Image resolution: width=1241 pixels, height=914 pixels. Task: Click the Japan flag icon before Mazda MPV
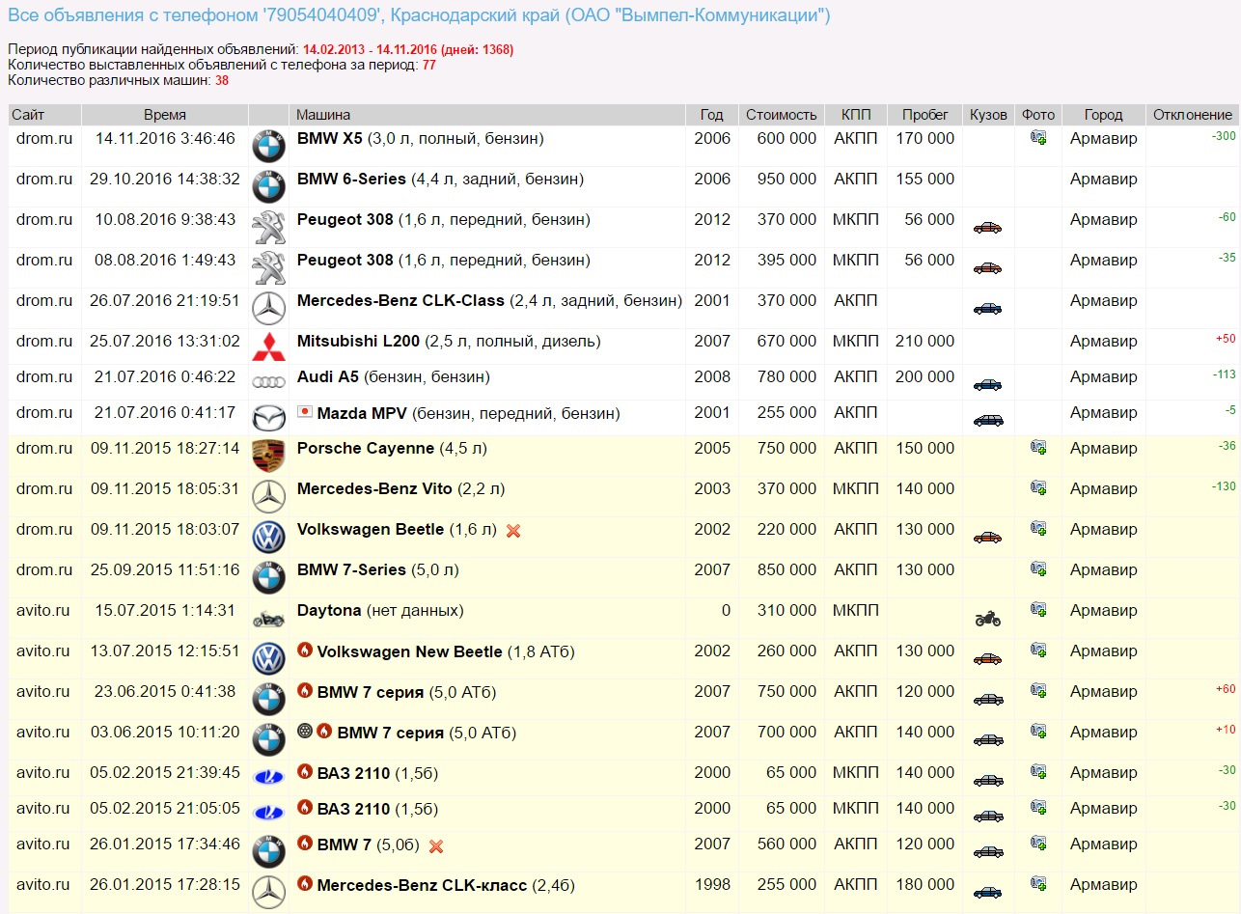click(305, 412)
